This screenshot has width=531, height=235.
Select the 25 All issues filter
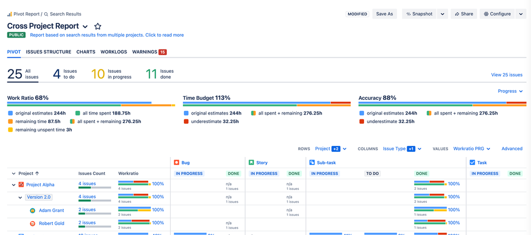(23, 74)
